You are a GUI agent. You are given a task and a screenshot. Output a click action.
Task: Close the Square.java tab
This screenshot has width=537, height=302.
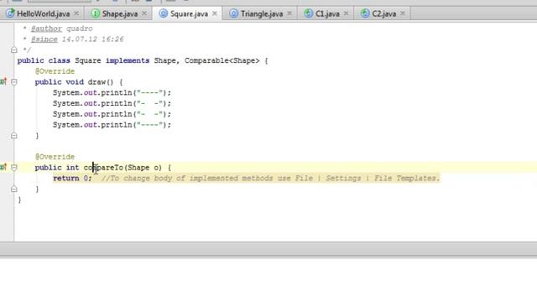[215, 13]
